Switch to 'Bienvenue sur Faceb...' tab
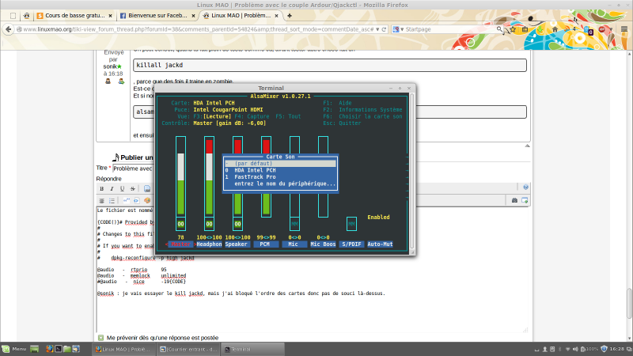The height and width of the screenshot is (356, 633). point(157,16)
